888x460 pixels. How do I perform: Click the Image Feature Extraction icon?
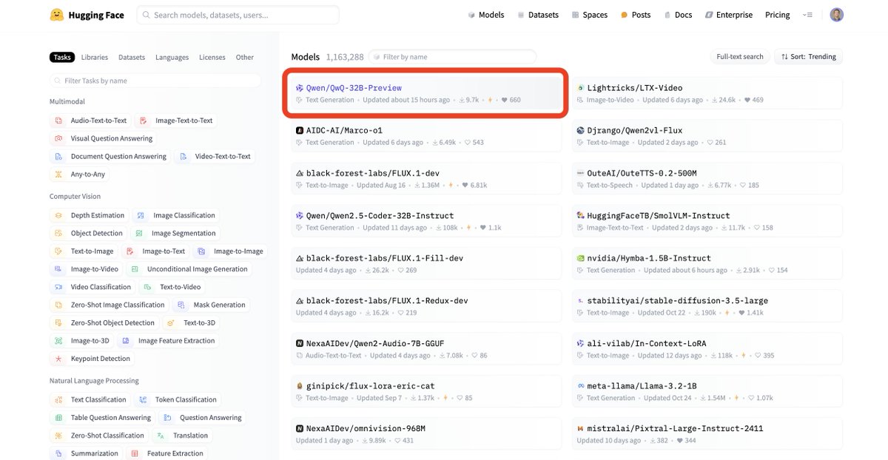127,341
